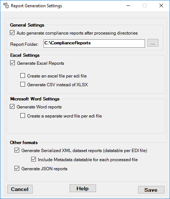Save the report generation settings
Image resolution: width=170 pixels, height=199 pixels.
click(151, 190)
